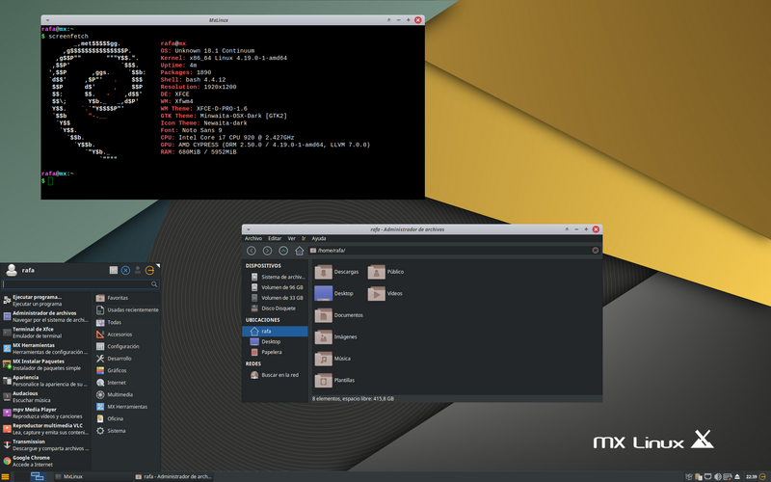Screen dimensions: 771x482
Task: Launch mpv Media Player
Action: point(45,413)
